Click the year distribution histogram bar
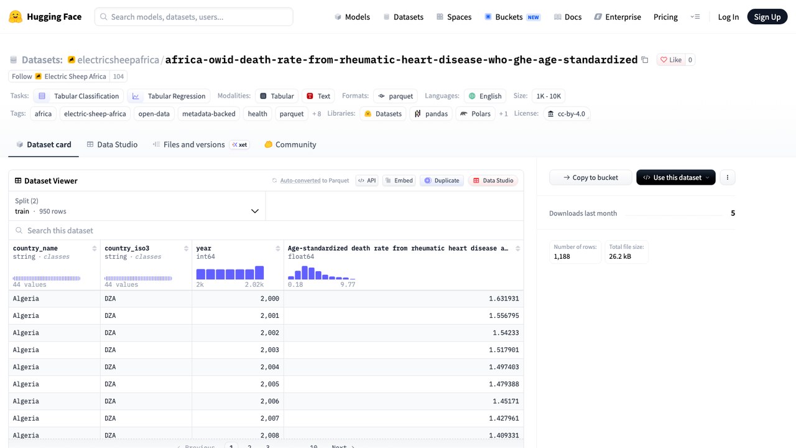The image size is (796, 448). click(230, 273)
